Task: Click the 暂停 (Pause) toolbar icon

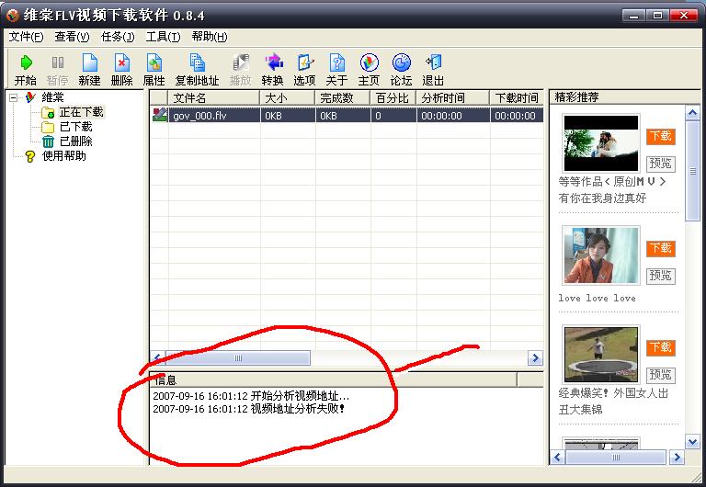Action: click(x=58, y=62)
